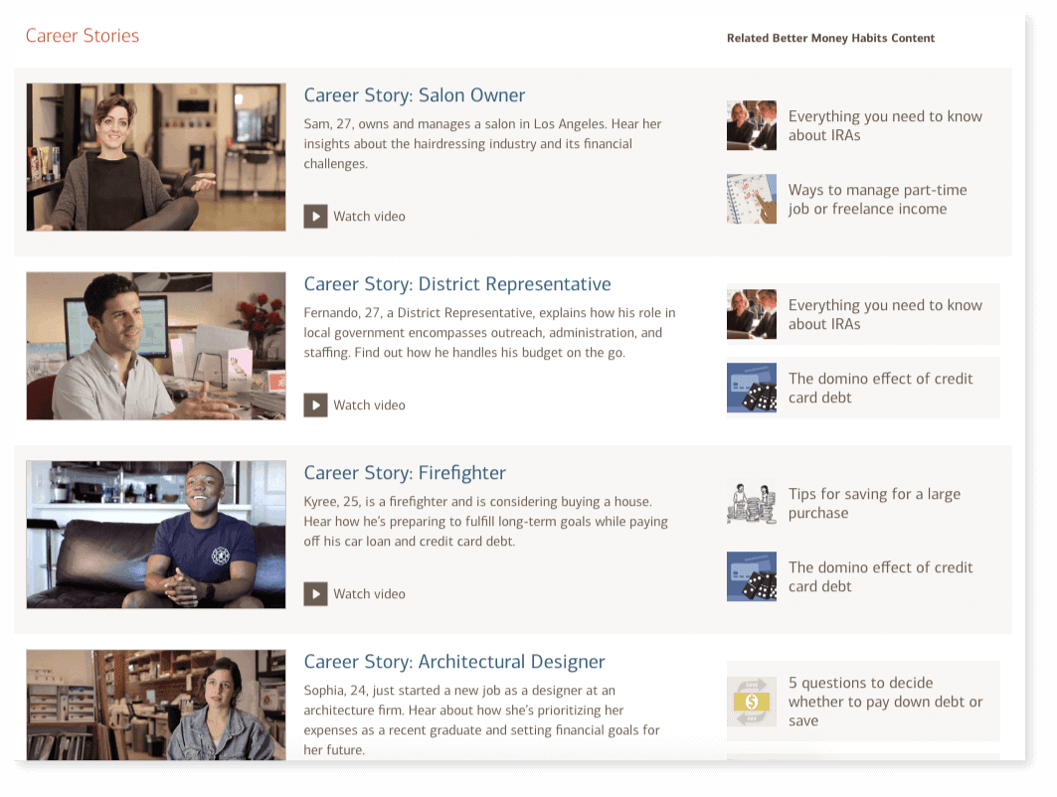Click Watch video text for Salon Owner

[370, 217]
